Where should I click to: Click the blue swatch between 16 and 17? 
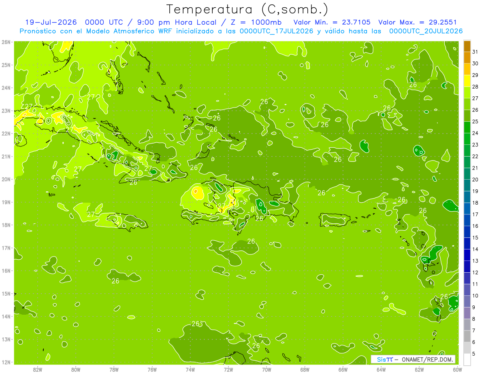click(x=467, y=220)
